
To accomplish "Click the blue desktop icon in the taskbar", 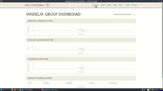I will click(23, 90).
